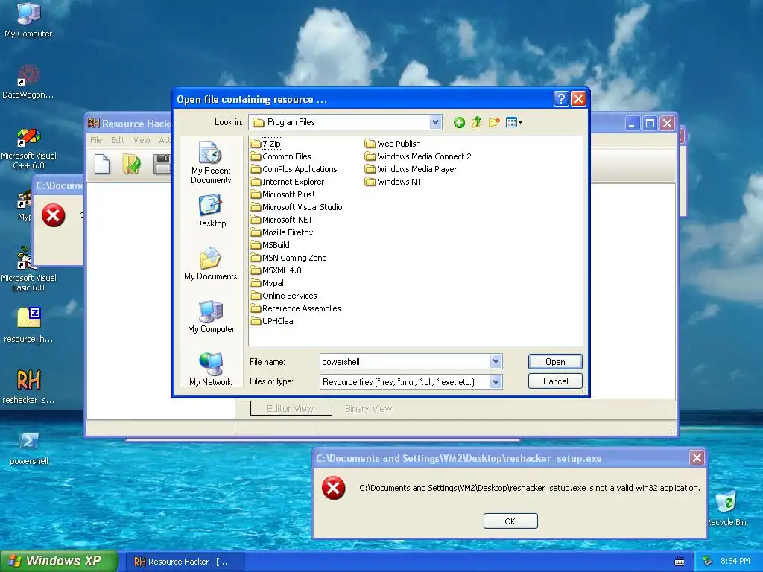Image resolution: width=763 pixels, height=572 pixels.
Task: Click DataWagon desktop shortcut
Action: pyautogui.click(x=28, y=82)
